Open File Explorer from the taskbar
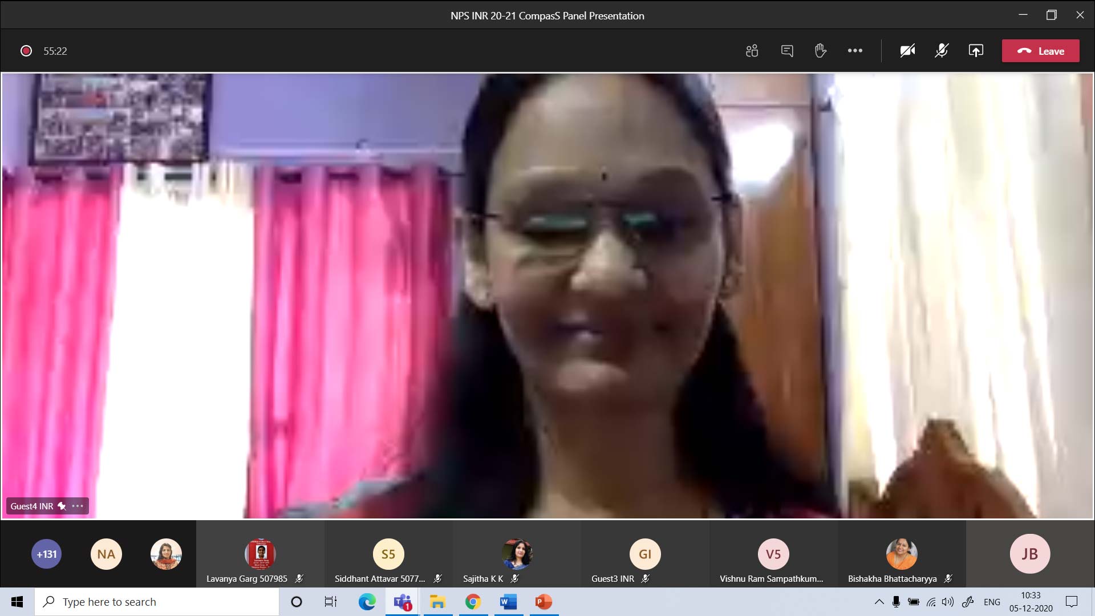The image size is (1095, 616). click(x=437, y=602)
